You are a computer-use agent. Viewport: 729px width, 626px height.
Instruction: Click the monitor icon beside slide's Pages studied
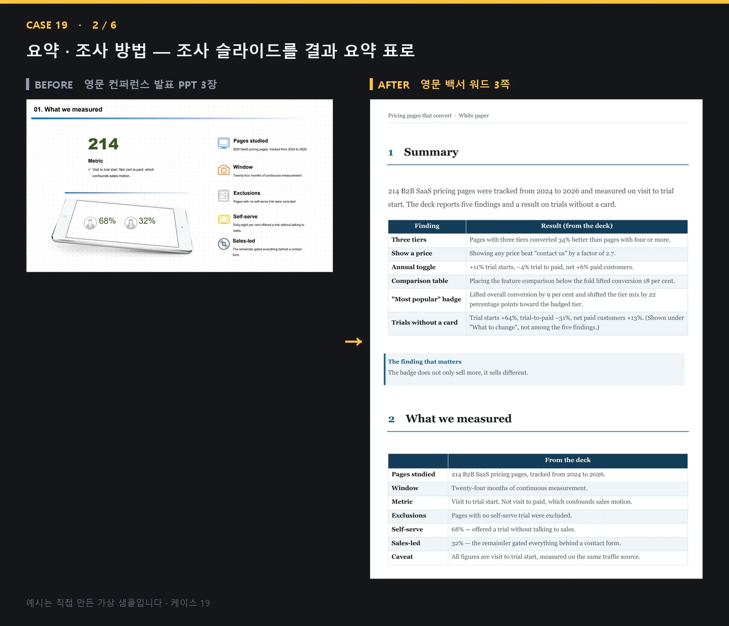tap(224, 143)
